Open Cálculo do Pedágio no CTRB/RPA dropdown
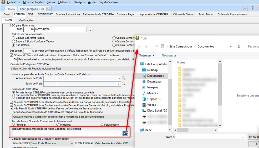This screenshot has height=148, width=259. 72,69
